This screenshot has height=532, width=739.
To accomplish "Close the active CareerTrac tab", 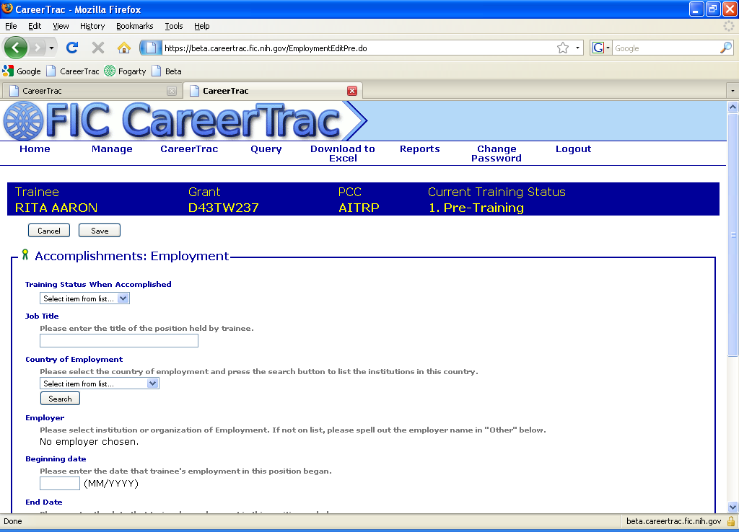I will tap(352, 91).
